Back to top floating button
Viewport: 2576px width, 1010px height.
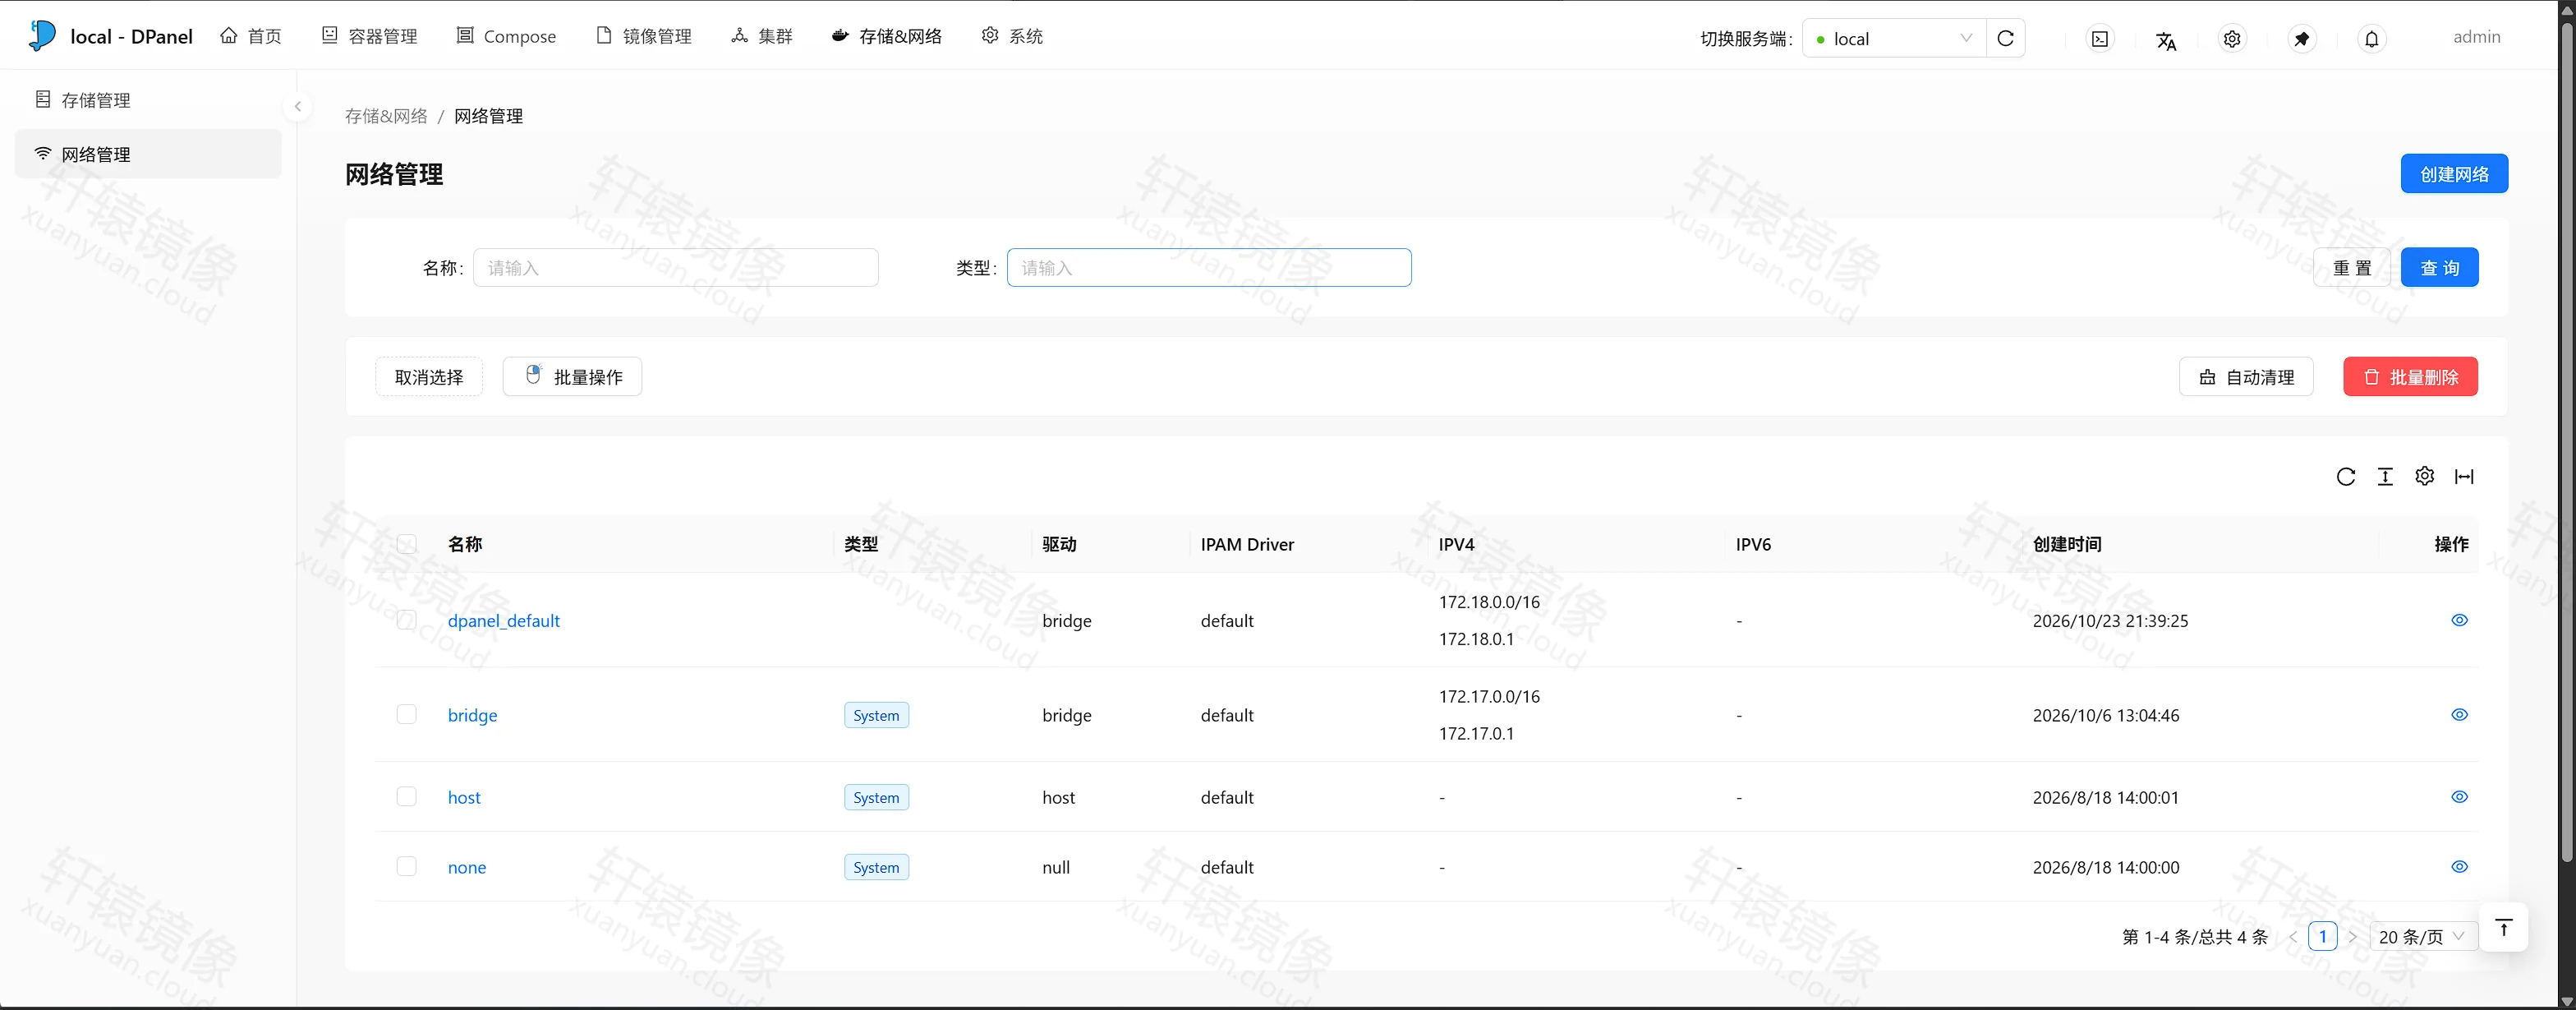(2504, 928)
